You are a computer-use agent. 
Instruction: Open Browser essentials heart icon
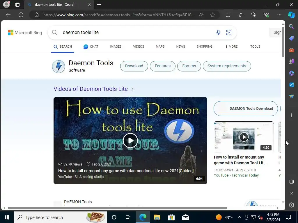pos(267,15)
